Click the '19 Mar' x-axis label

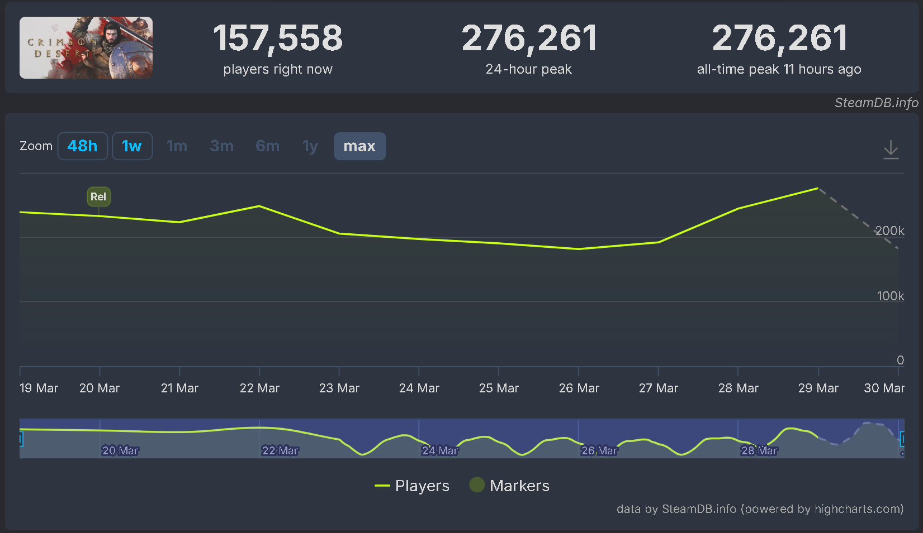pos(39,388)
